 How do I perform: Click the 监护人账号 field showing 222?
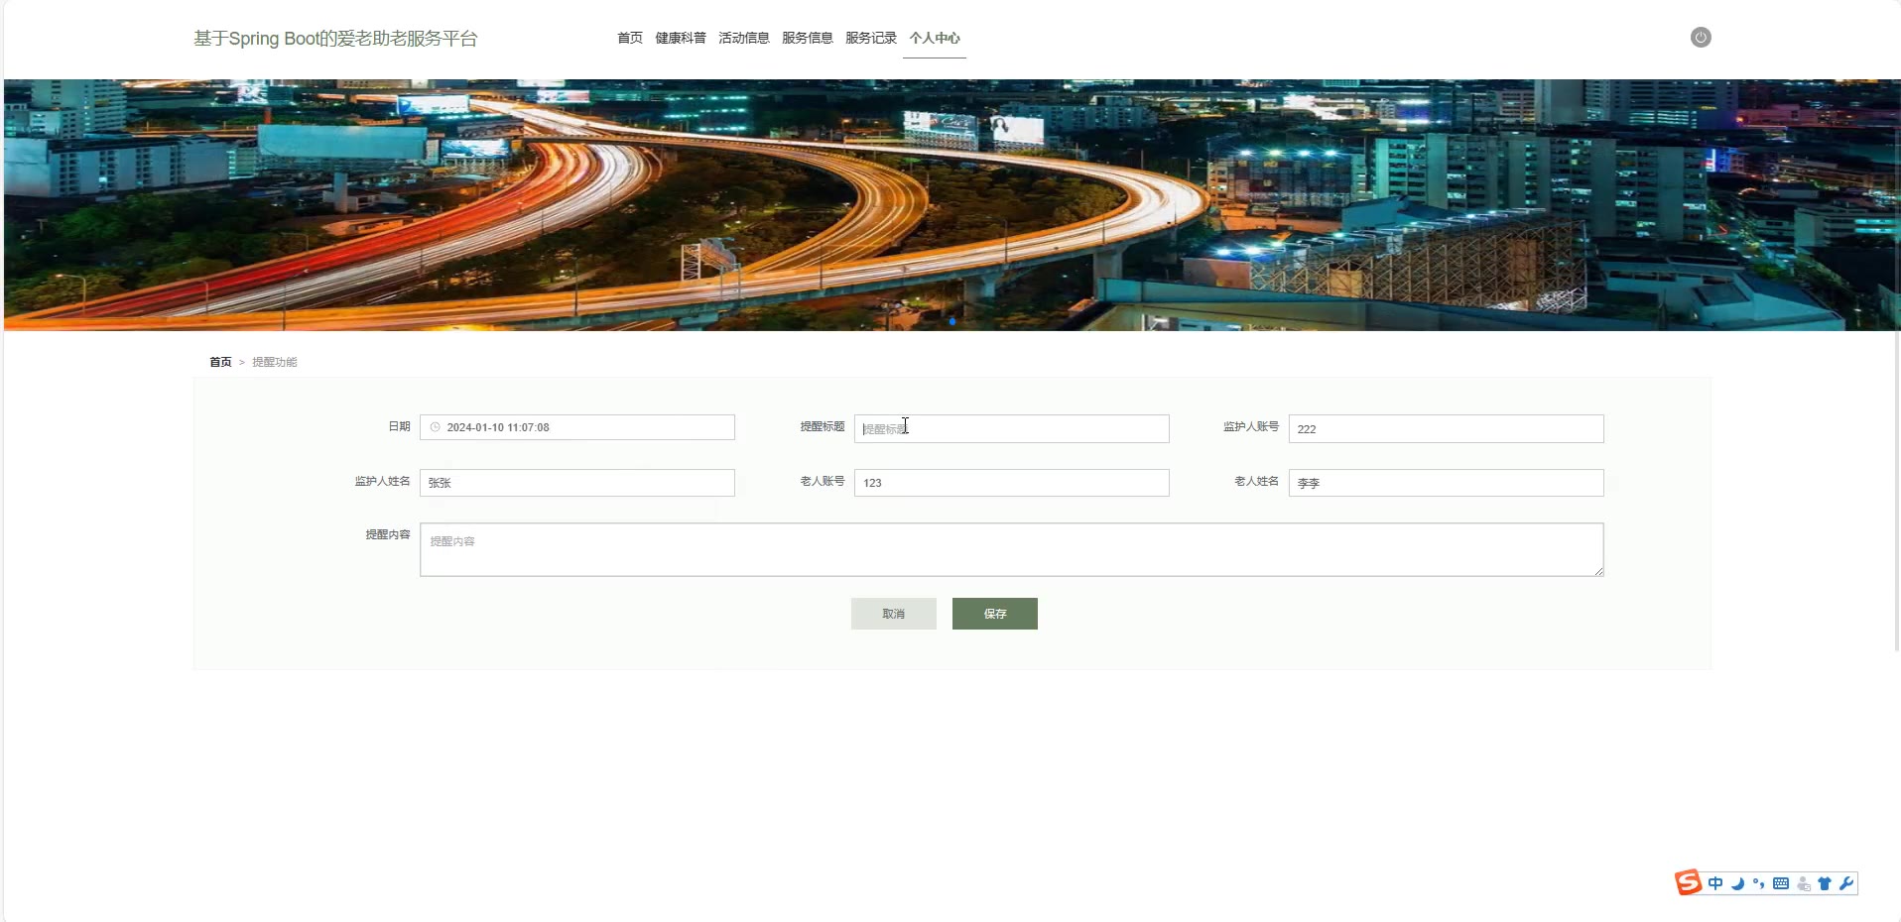click(1447, 428)
